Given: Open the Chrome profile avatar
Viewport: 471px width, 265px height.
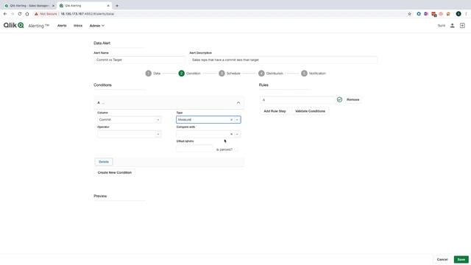Looking at the screenshot, I should pyautogui.click(x=458, y=14).
